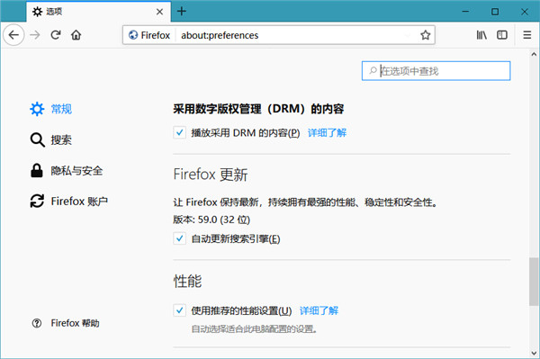This screenshot has height=359, width=540.
Task: Open Firefox 帮助 link
Action: (x=66, y=323)
